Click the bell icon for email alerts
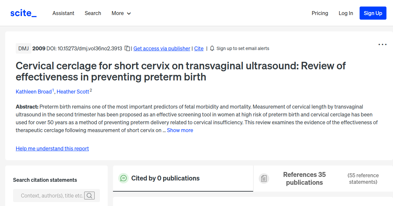 [212, 48]
